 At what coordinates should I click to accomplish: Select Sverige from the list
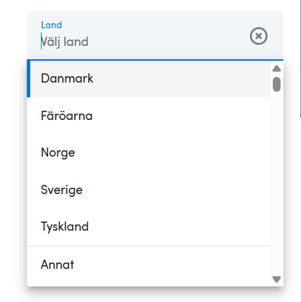(148, 190)
